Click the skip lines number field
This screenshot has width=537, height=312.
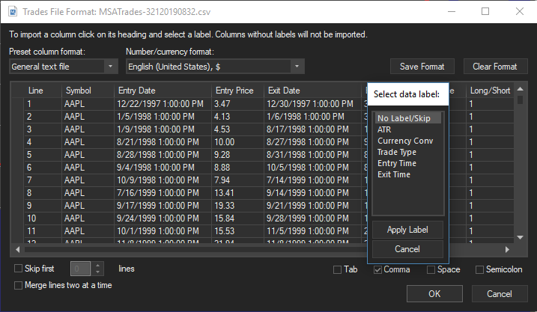80,269
